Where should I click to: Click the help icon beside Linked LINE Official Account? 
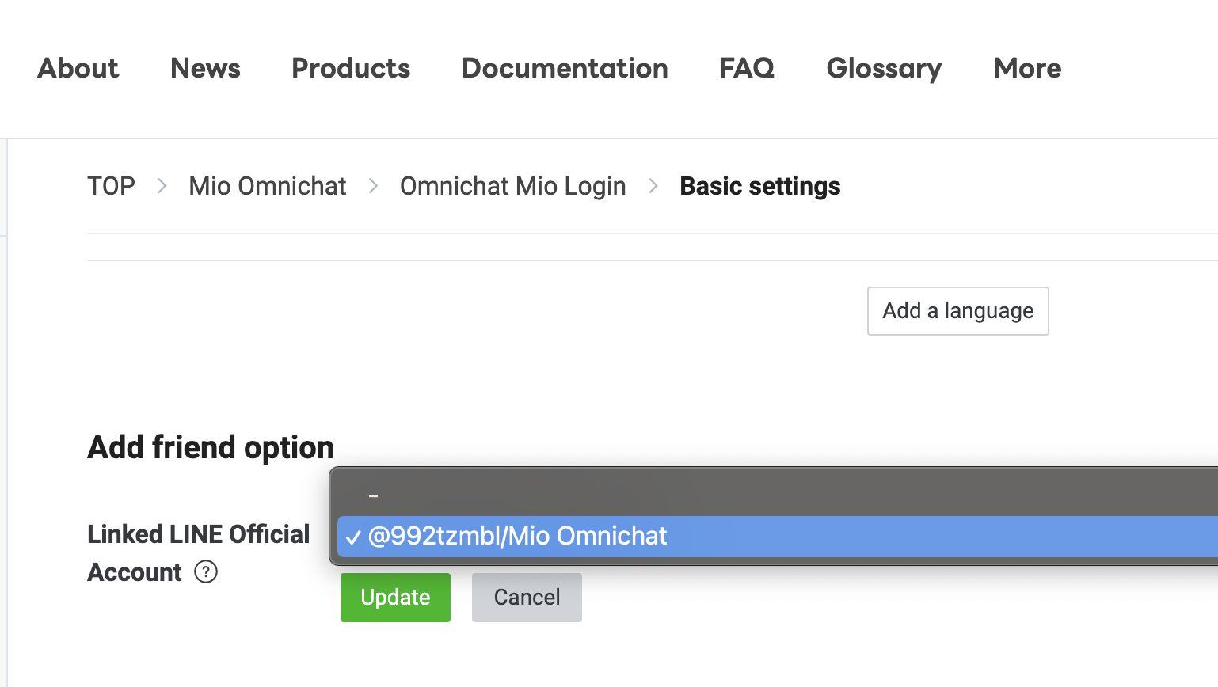pos(206,571)
